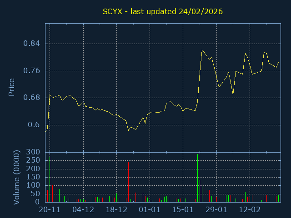The width and height of the screenshot is (291, 218).
Task: Select the 20-11 date label
Action: click(50, 210)
